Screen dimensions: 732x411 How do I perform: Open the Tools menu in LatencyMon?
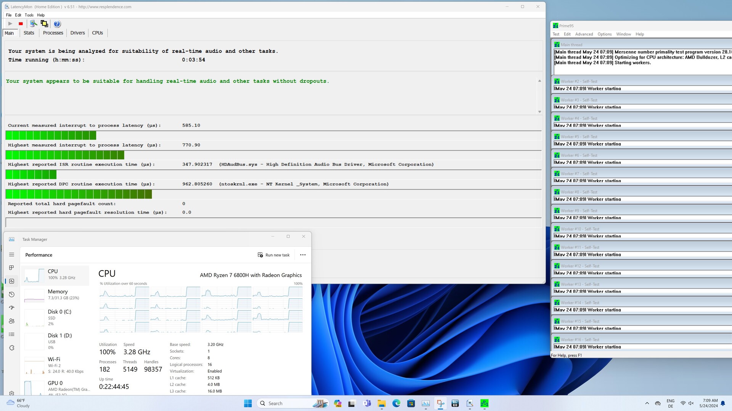29,15
